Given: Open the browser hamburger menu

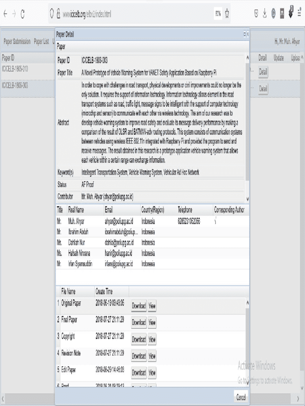Looking at the screenshot, I should click(299, 14).
